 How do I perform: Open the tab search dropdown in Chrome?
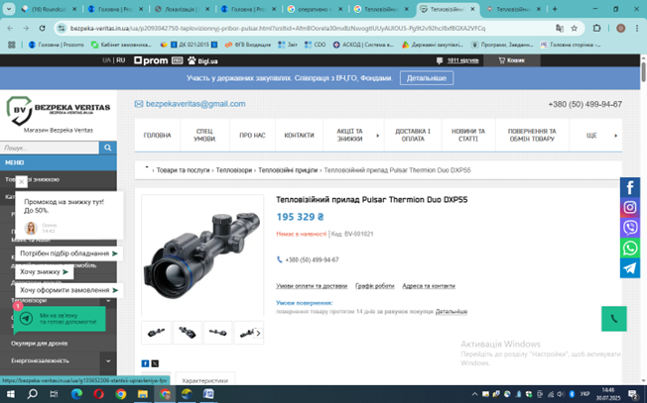click(x=8, y=9)
